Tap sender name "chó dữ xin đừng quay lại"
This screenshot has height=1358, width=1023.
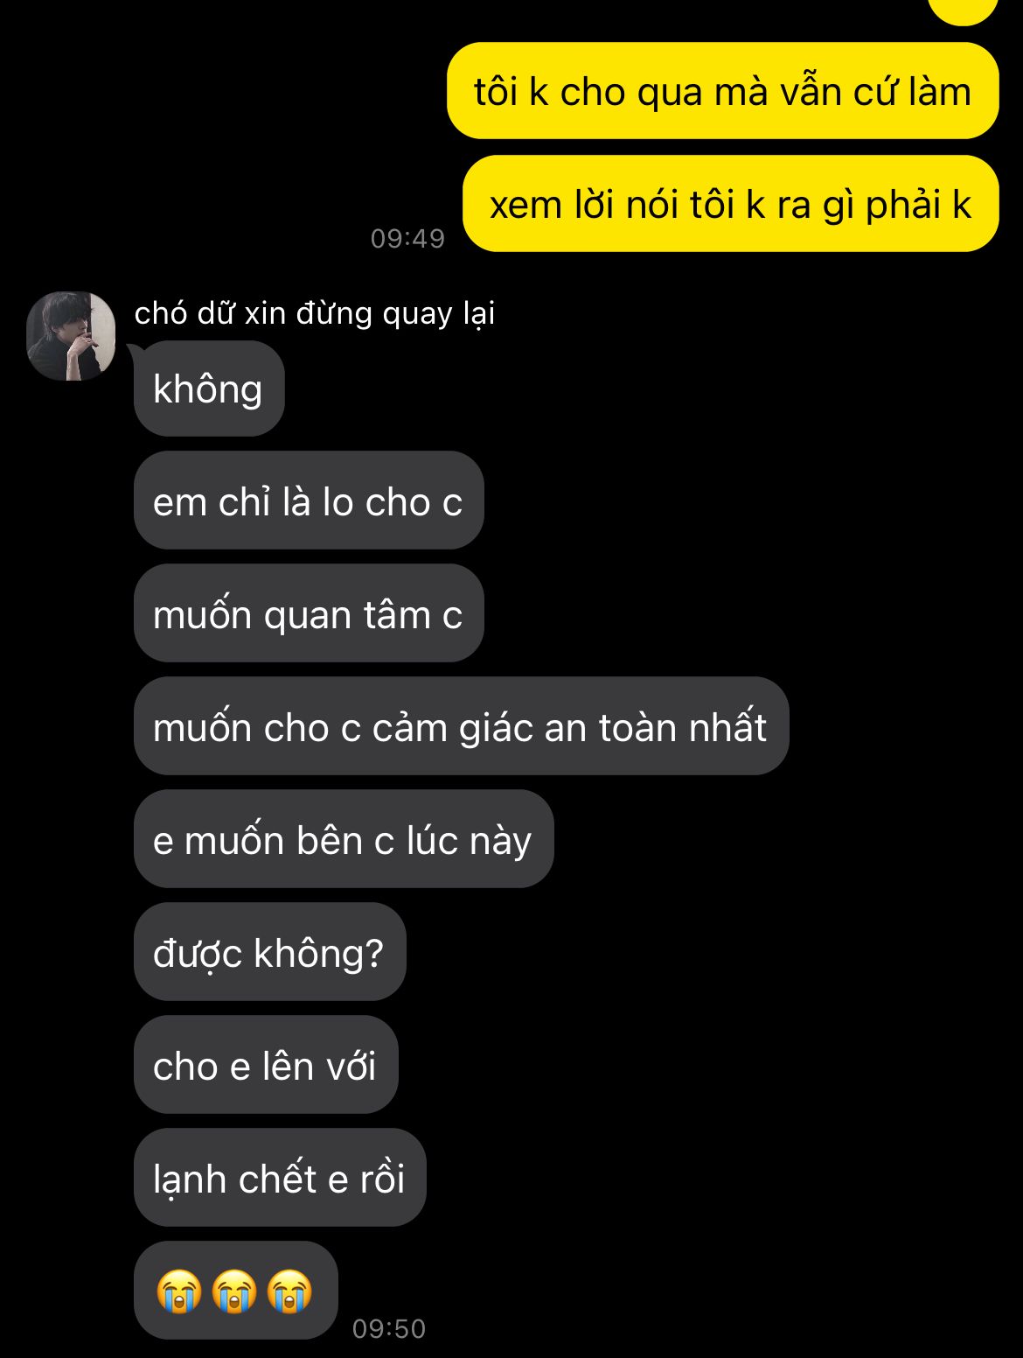(315, 313)
